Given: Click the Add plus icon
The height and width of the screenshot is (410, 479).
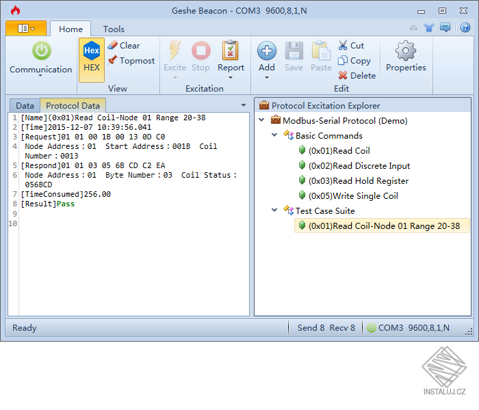Looking at the screenshot, I should pos(267,51).
